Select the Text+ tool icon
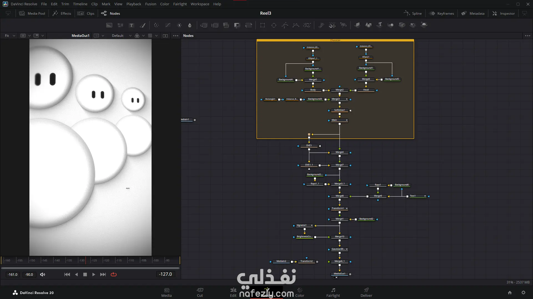This screenshot has width=533, height=299. coord(132,25)
